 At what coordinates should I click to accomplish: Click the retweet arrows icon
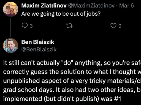point(69,26)
